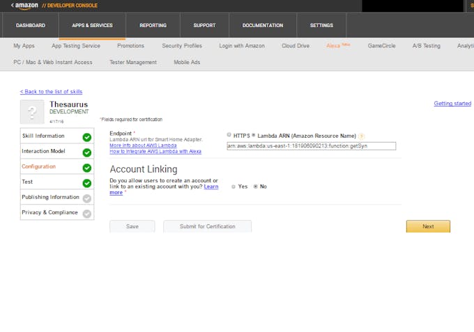Screen dimensions: 474x332
Task: Open Mobile Ads section
Action: [x=187, y=62]
